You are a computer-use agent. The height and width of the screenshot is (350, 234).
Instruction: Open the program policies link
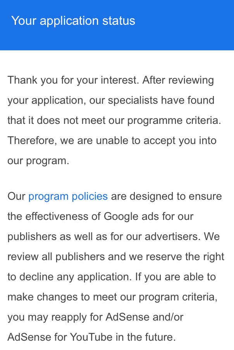click(x=68, y=196)
